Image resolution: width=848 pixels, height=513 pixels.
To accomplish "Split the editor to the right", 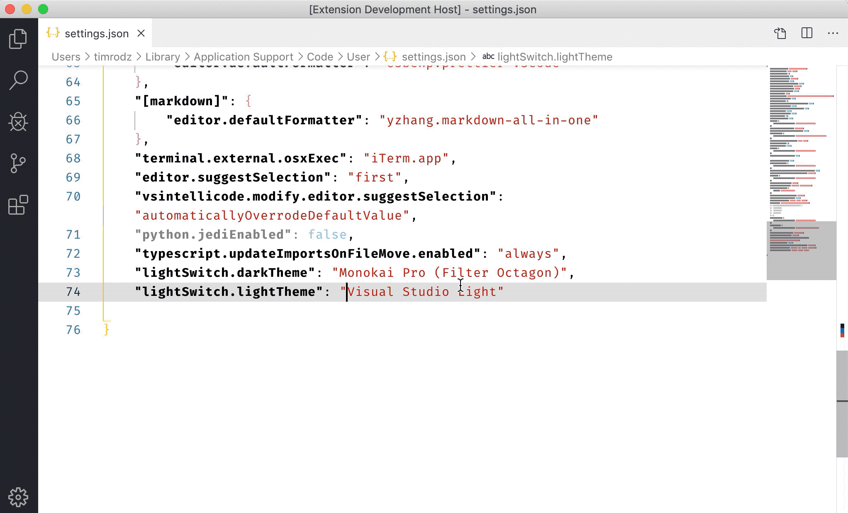I will point(807,33).
